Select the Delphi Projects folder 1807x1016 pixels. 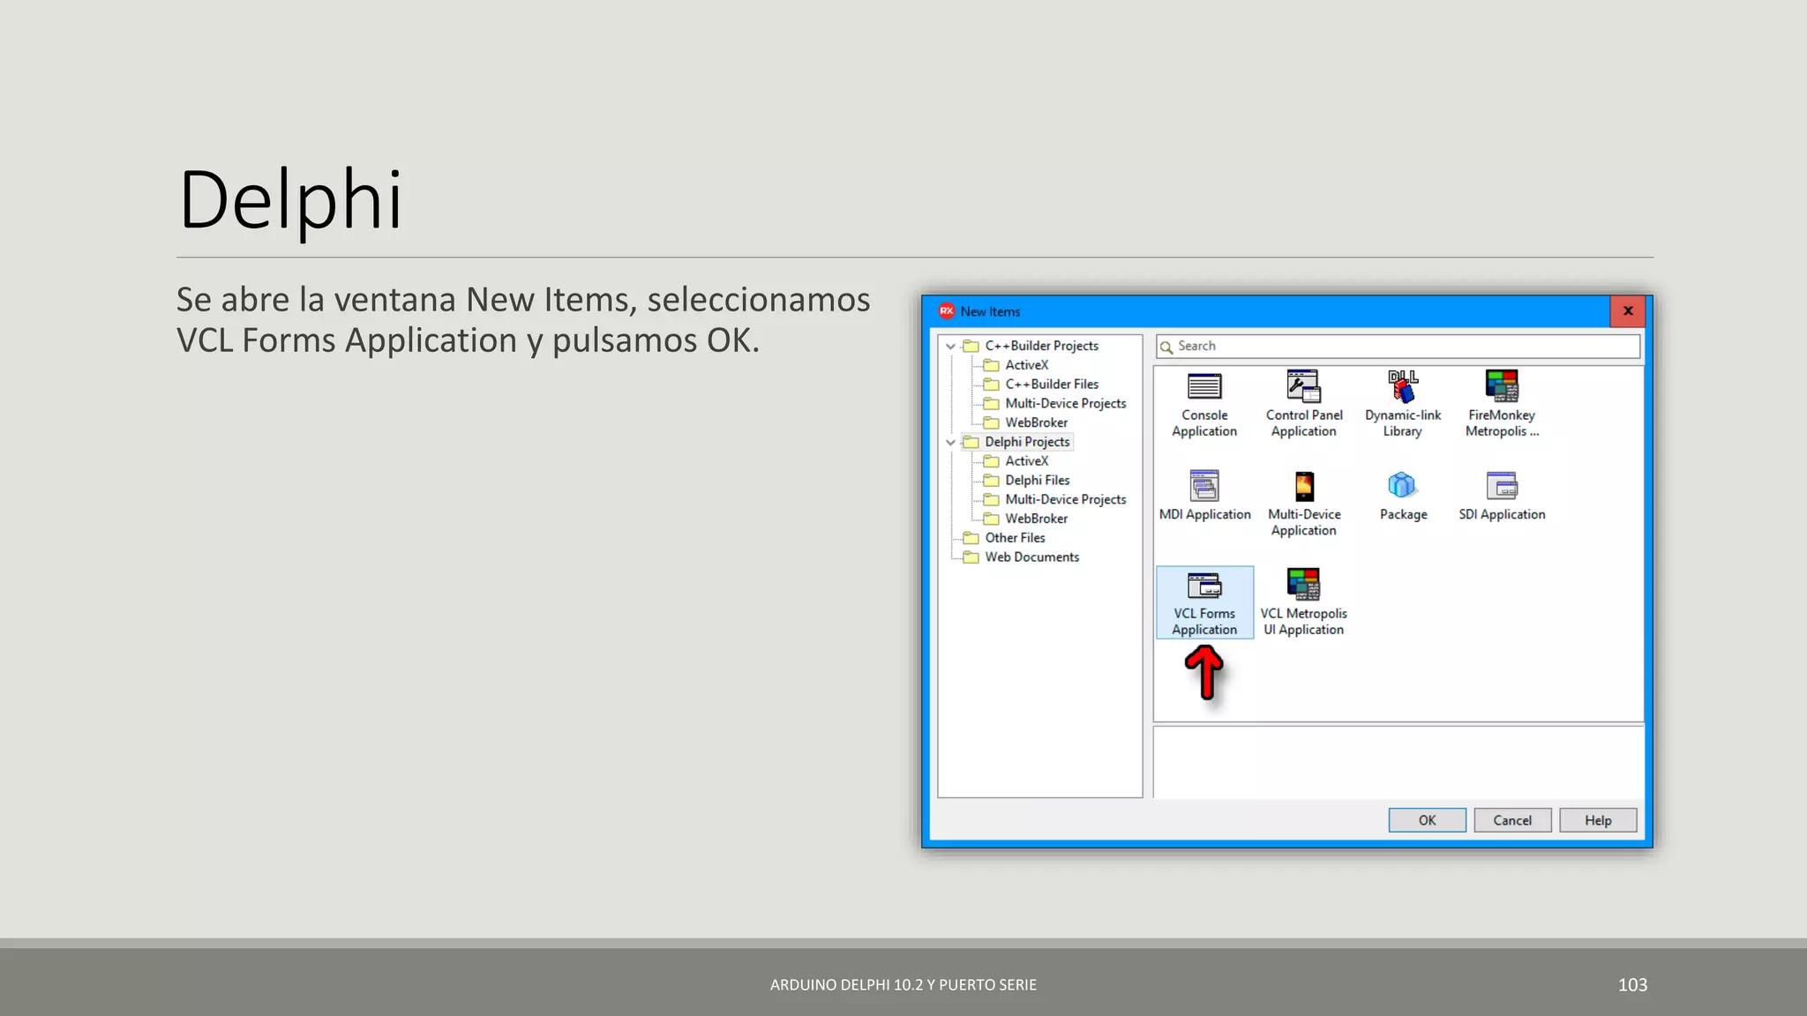pyautogui.click(x=1017, y=442)
